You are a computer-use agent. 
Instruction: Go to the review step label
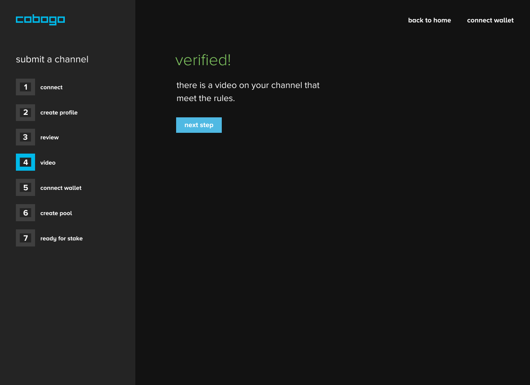click(49, 138)
